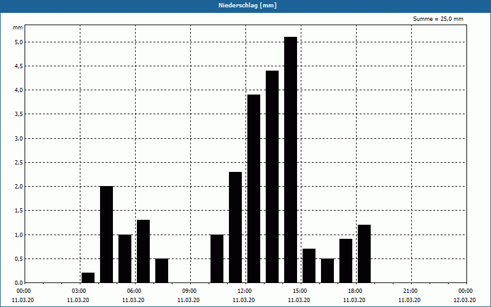Click the '09:00' time axis label
Viewport: 491px width, 307px height.
(191, 291)
